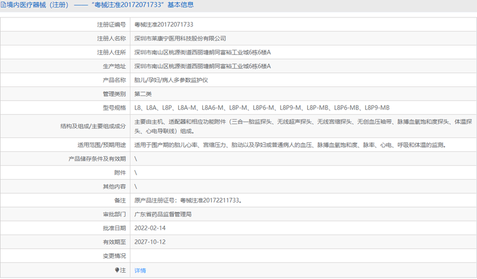Click the 变更情况 label

(114, 256)
